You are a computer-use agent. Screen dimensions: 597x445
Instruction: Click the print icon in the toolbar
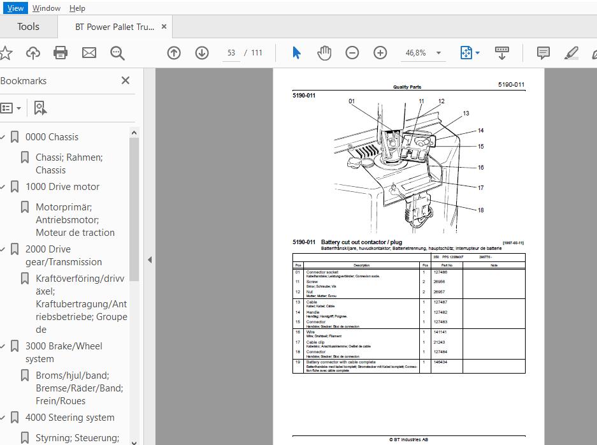tap(60, 52)
